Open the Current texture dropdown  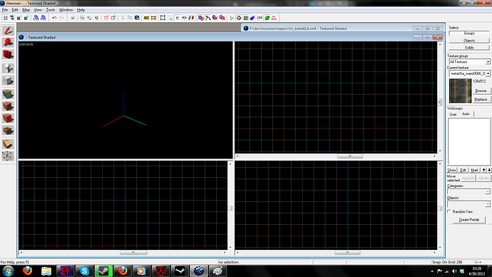point(469,74)
